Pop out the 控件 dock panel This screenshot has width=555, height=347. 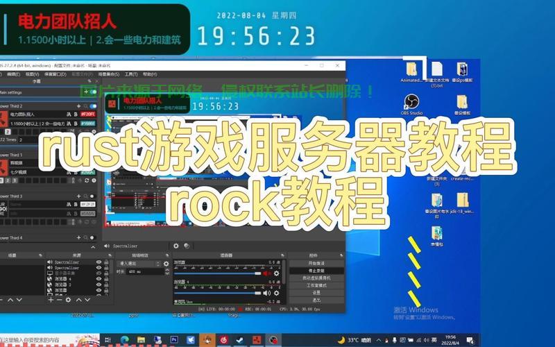[x=341, y=255]
